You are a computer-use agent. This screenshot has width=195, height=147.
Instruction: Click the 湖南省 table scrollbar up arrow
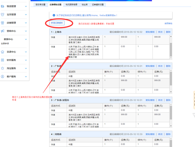pos(171,139)
